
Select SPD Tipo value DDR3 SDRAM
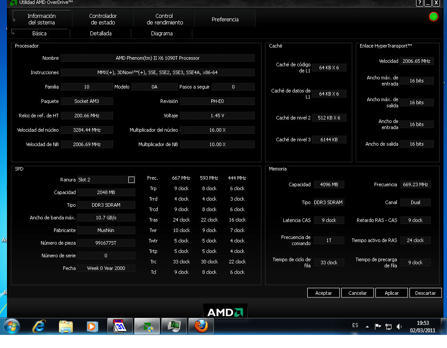(x=106, y=205)
